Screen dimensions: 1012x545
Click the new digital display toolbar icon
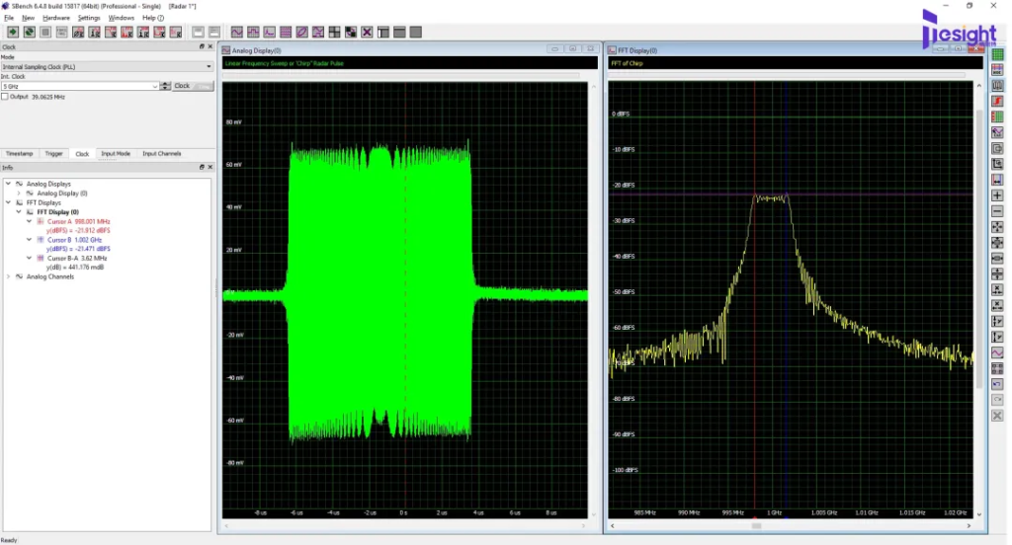(253, 33)
